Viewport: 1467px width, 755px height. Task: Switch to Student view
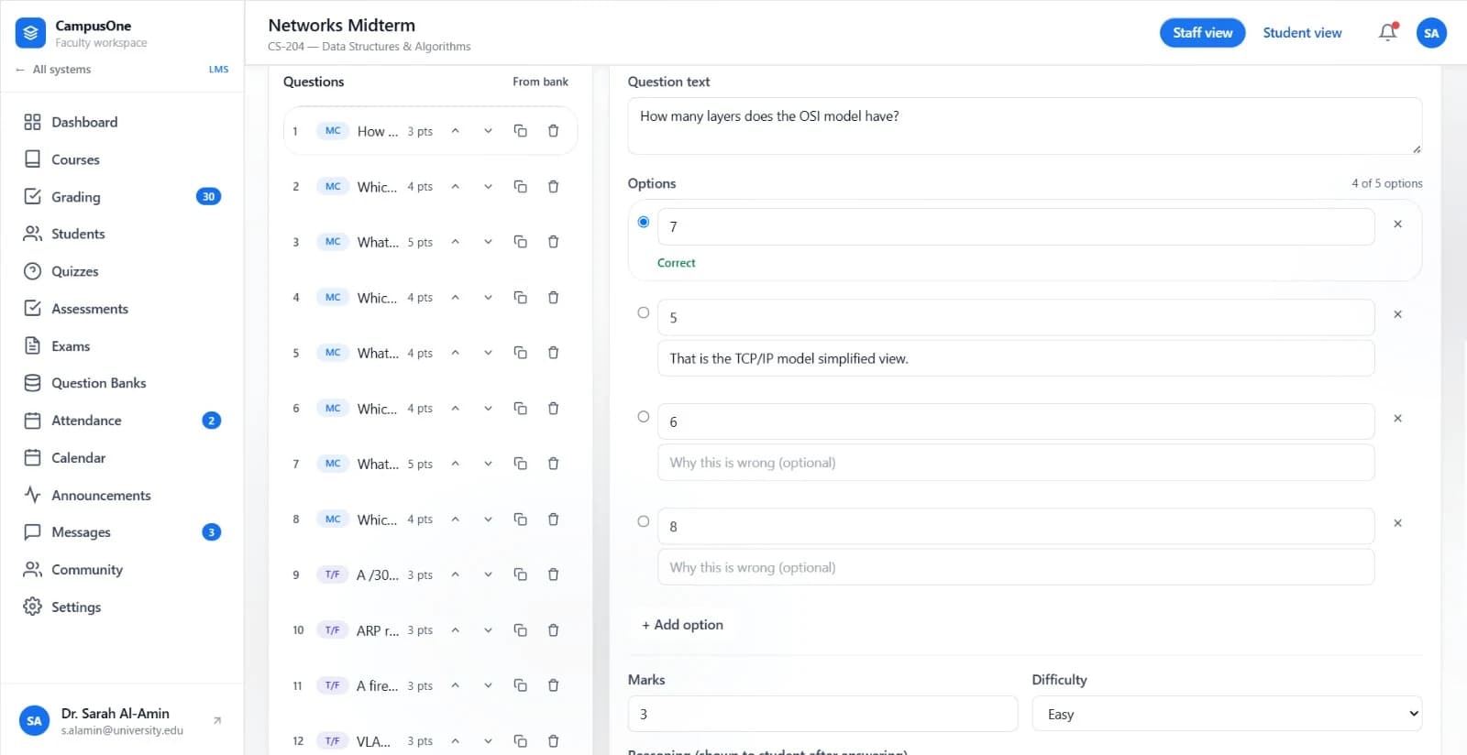coord(1302,32)
